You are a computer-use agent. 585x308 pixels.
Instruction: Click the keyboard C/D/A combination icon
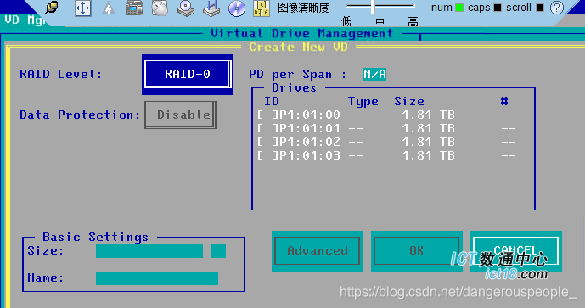tap(262, 8)
